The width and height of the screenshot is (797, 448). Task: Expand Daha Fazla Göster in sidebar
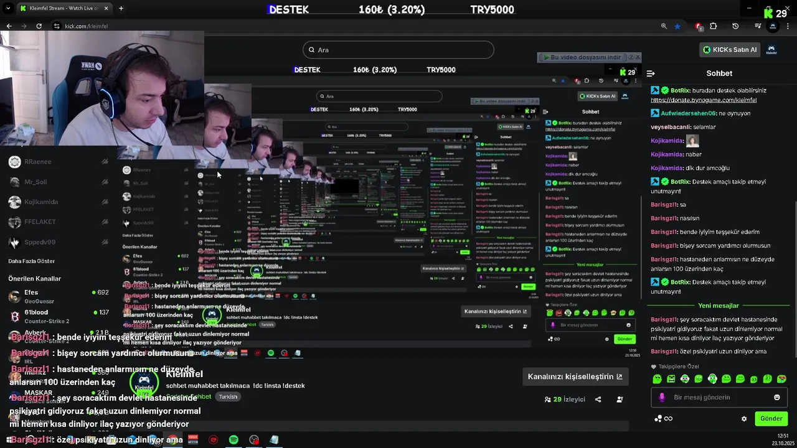(32, 261)
